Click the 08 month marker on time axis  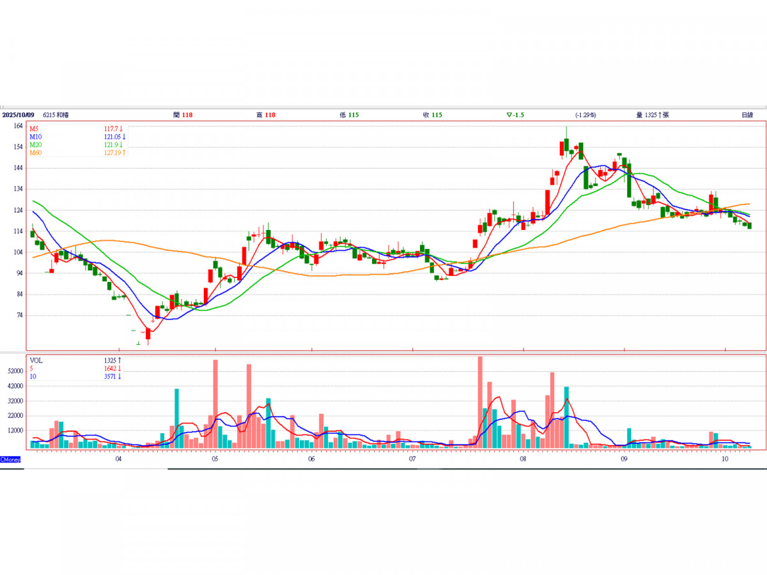pos(523,459)
